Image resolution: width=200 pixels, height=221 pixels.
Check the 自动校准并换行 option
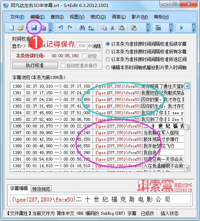63,66
